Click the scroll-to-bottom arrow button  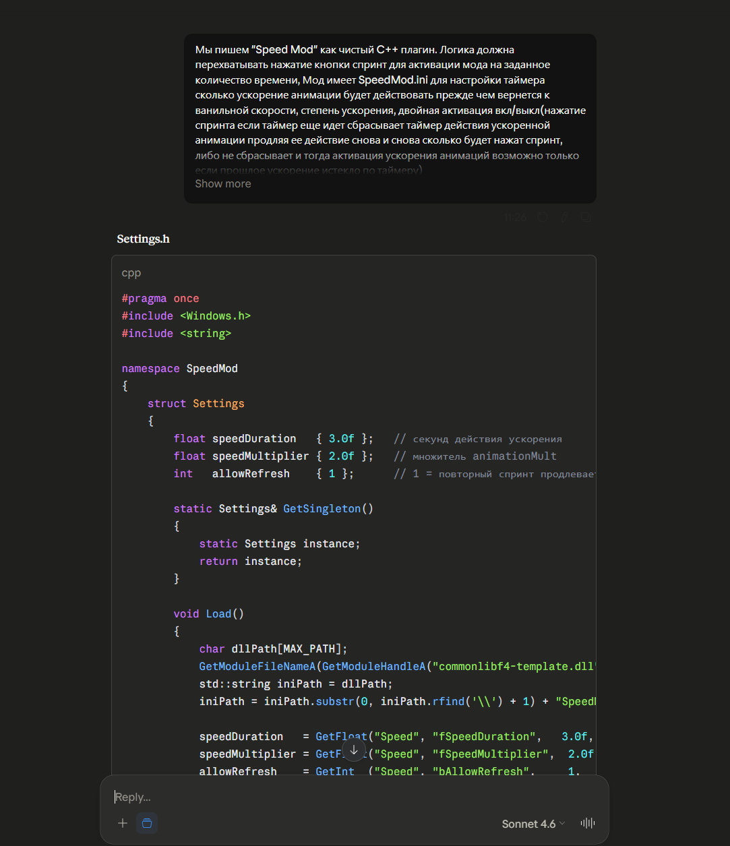click(354, 750)
